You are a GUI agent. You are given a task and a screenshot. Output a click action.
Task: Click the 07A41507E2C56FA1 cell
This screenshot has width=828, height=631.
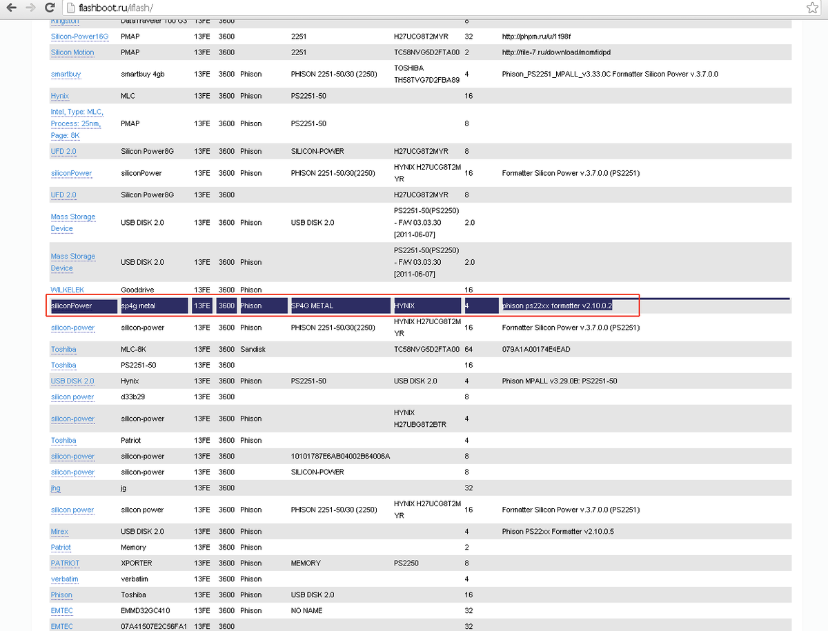[x=154, y=626]
